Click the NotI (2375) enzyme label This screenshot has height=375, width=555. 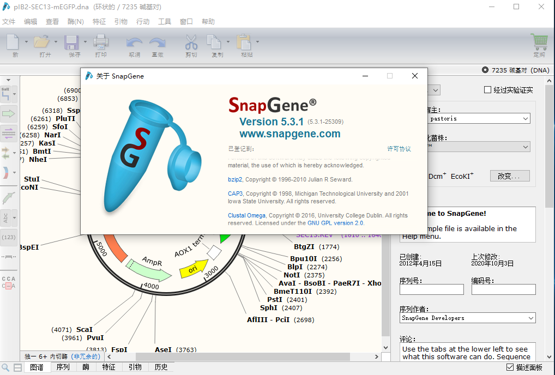point(304,275)
